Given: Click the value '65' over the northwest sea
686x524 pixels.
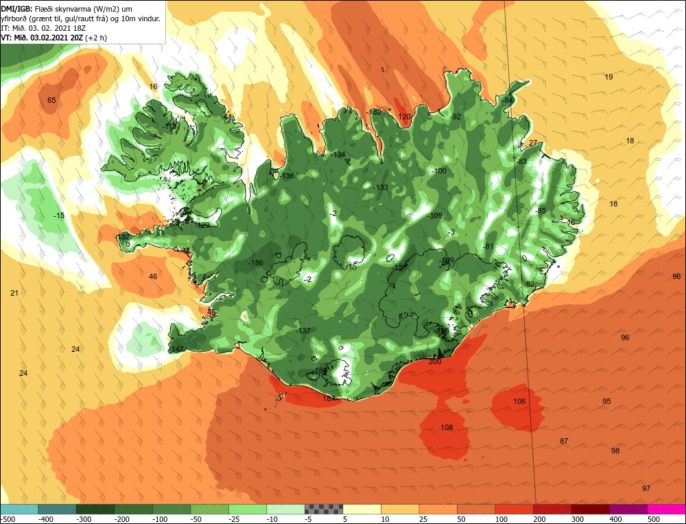Looking at the screenshot, I should coord(51,100).
